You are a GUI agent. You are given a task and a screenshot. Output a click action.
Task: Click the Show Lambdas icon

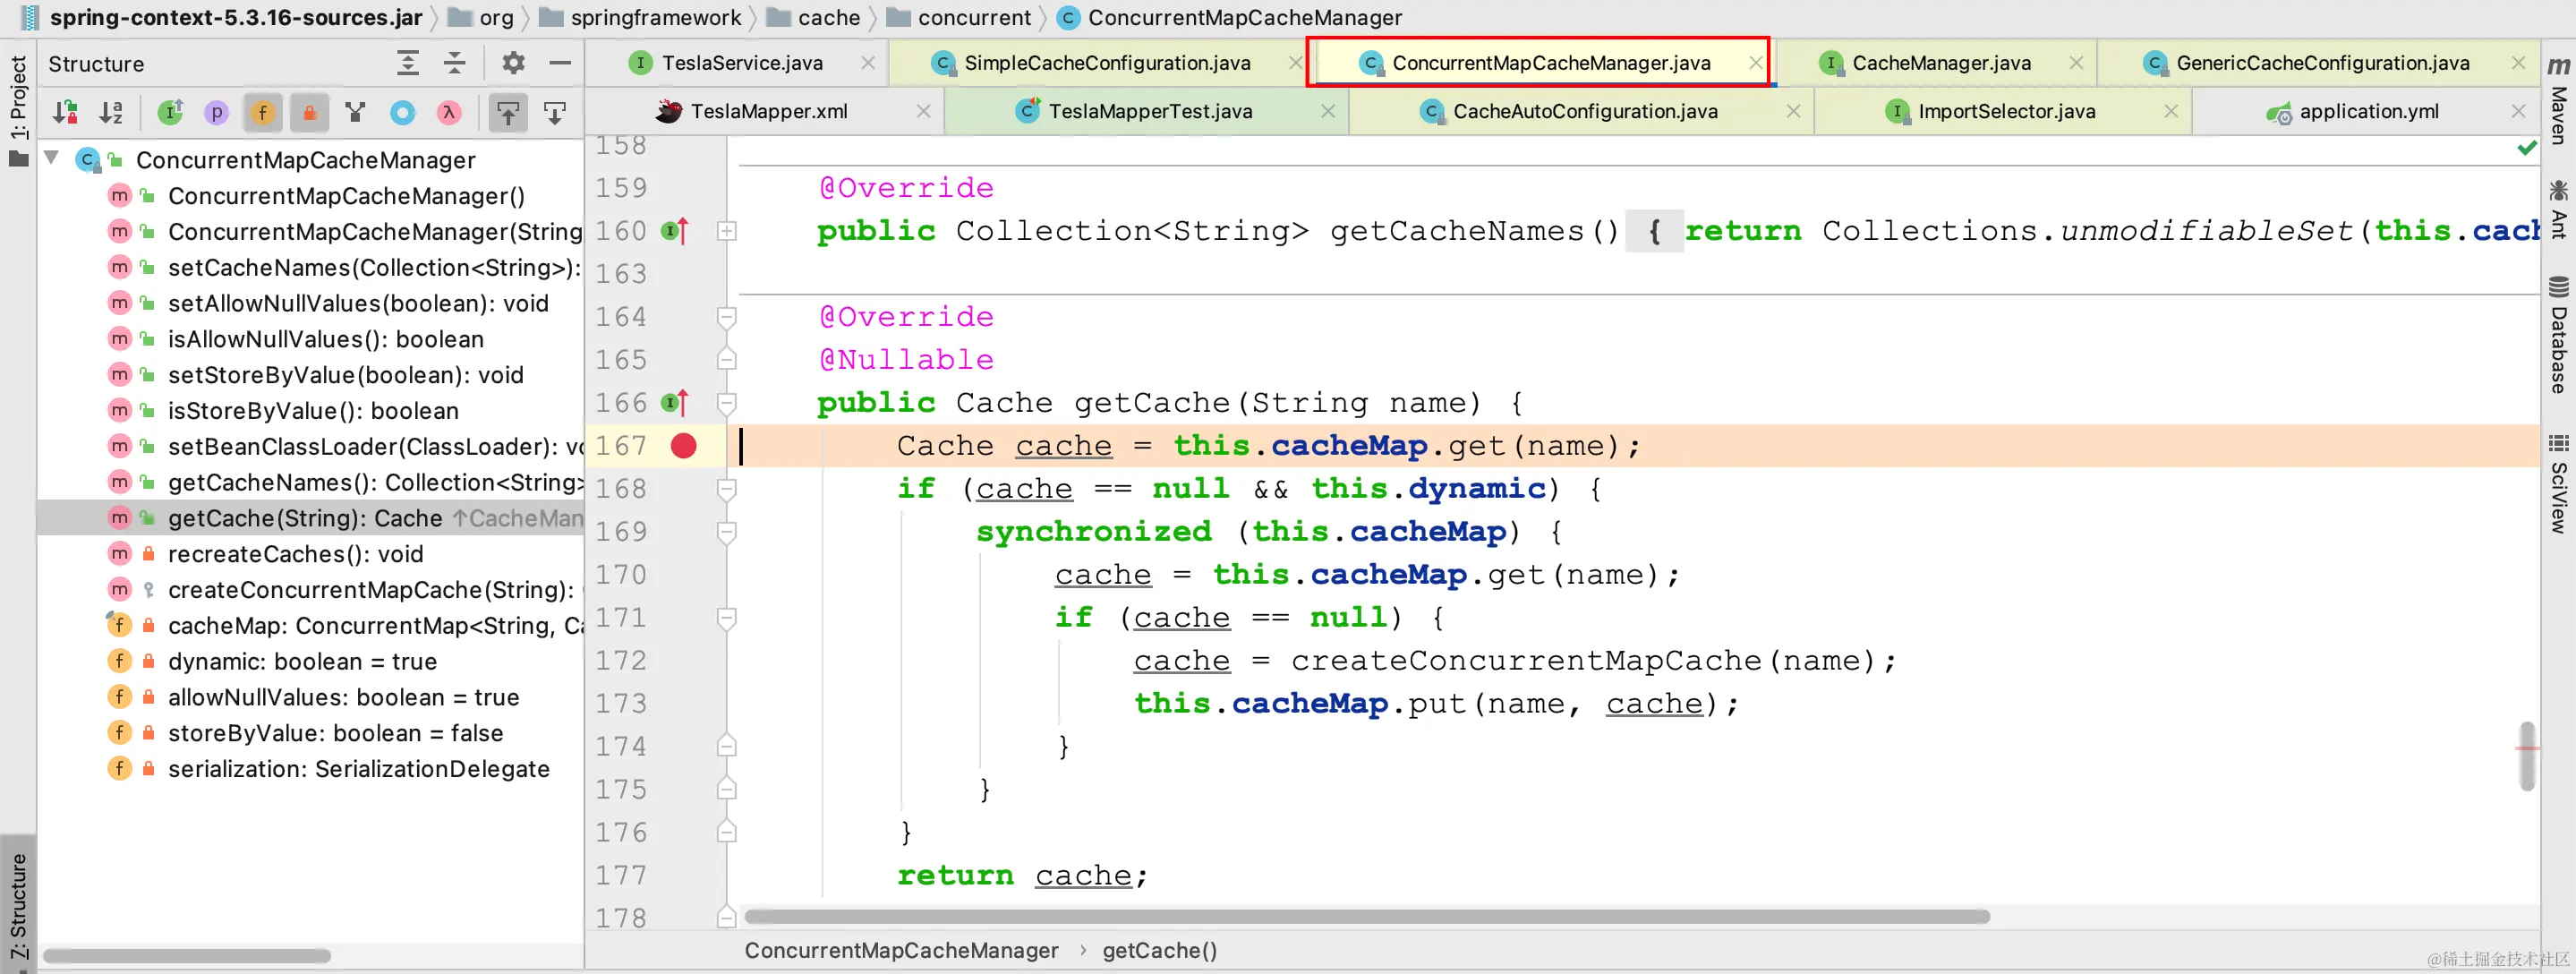click(x=449, y=113)
